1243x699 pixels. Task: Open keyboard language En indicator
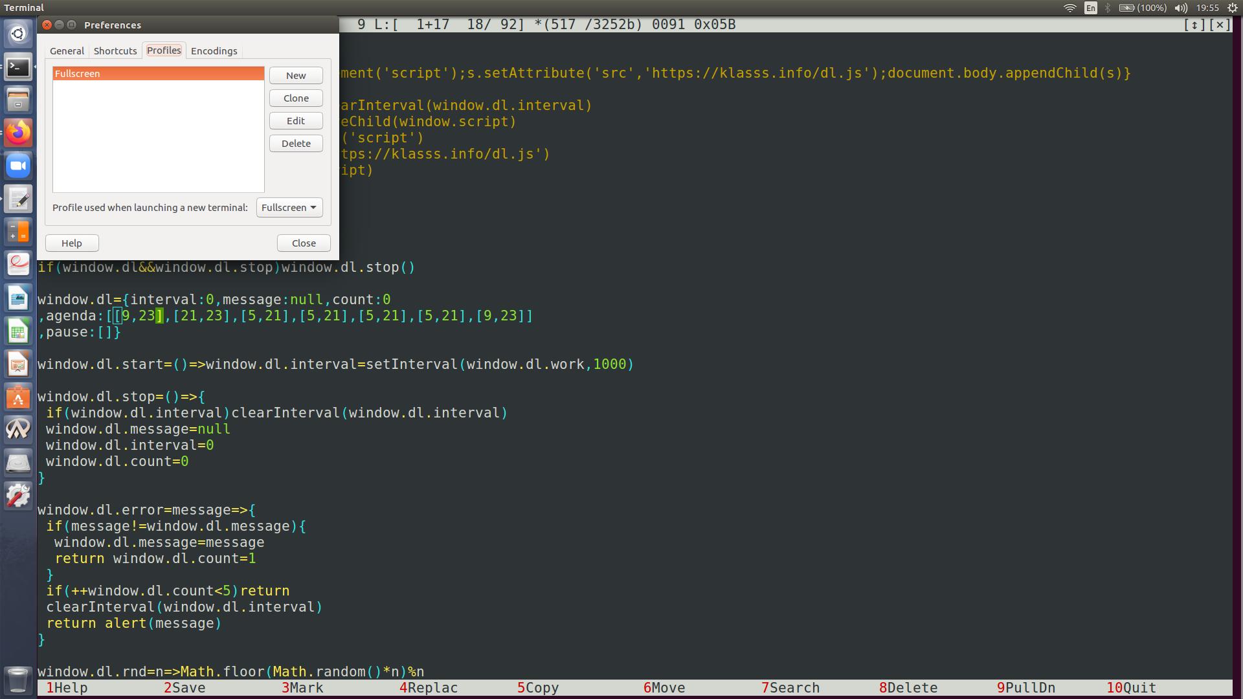(x=1091, y=8)
